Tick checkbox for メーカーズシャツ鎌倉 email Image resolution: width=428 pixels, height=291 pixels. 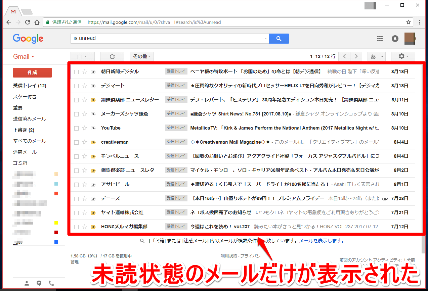76,114
